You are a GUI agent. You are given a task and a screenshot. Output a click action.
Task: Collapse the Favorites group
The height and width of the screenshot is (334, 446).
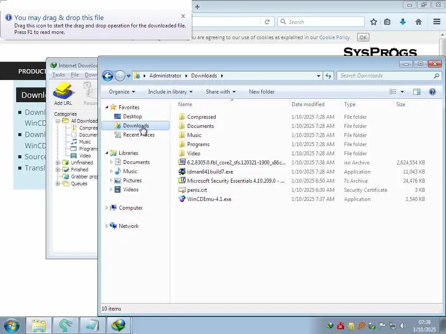tap(107, 107)
